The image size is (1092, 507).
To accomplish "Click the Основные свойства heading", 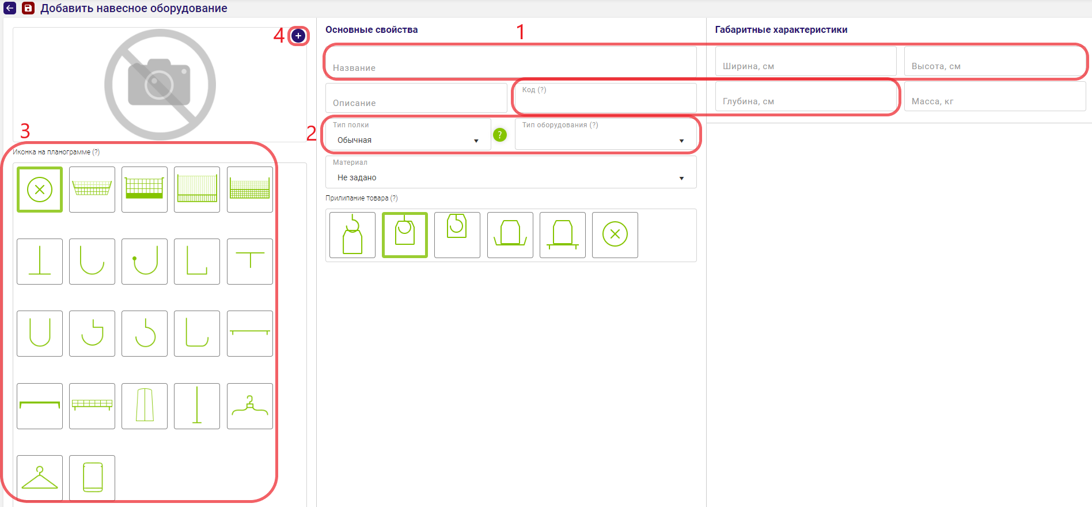I will pos(371,30).
